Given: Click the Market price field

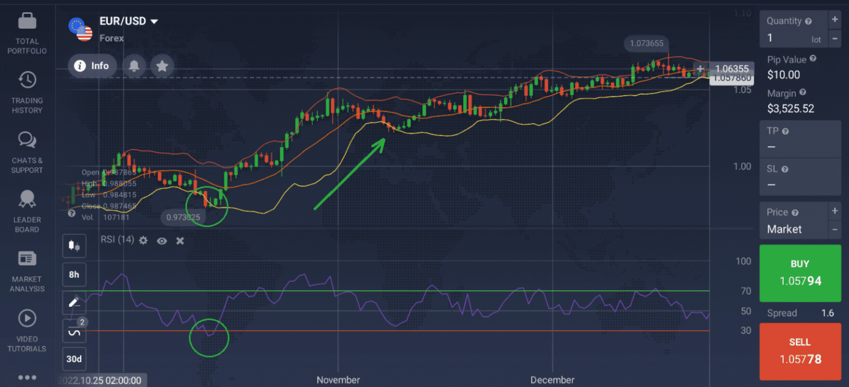Looking at the screenshot, I should 793,229.
